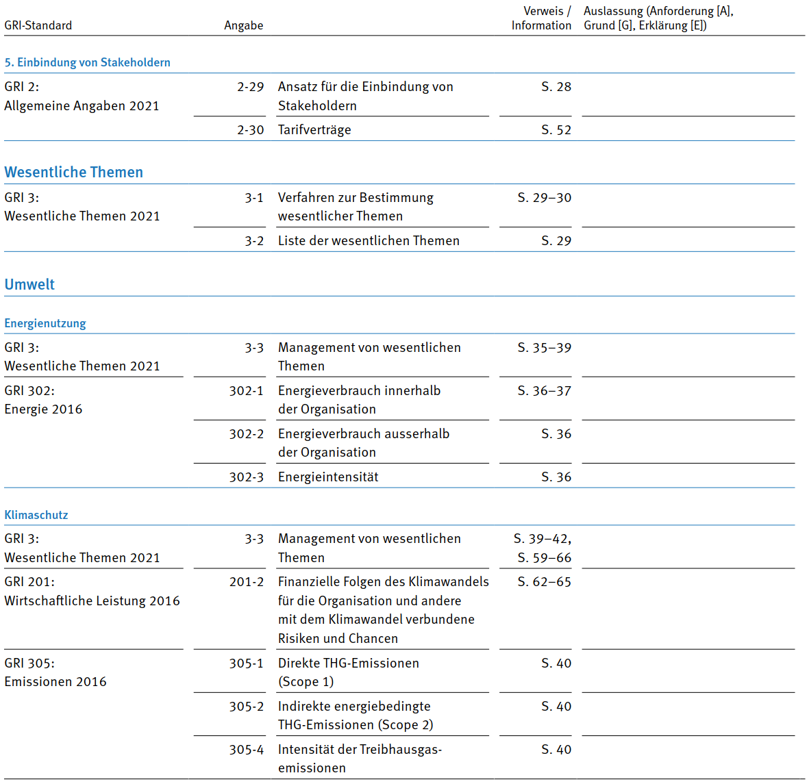Click the "Umwelt" section heading

point(29,285)
